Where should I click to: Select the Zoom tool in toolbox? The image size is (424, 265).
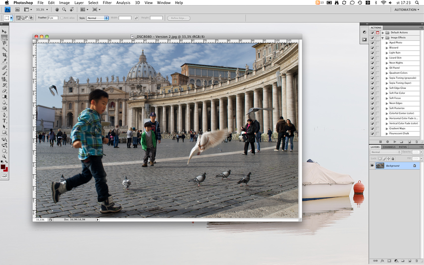5,156
